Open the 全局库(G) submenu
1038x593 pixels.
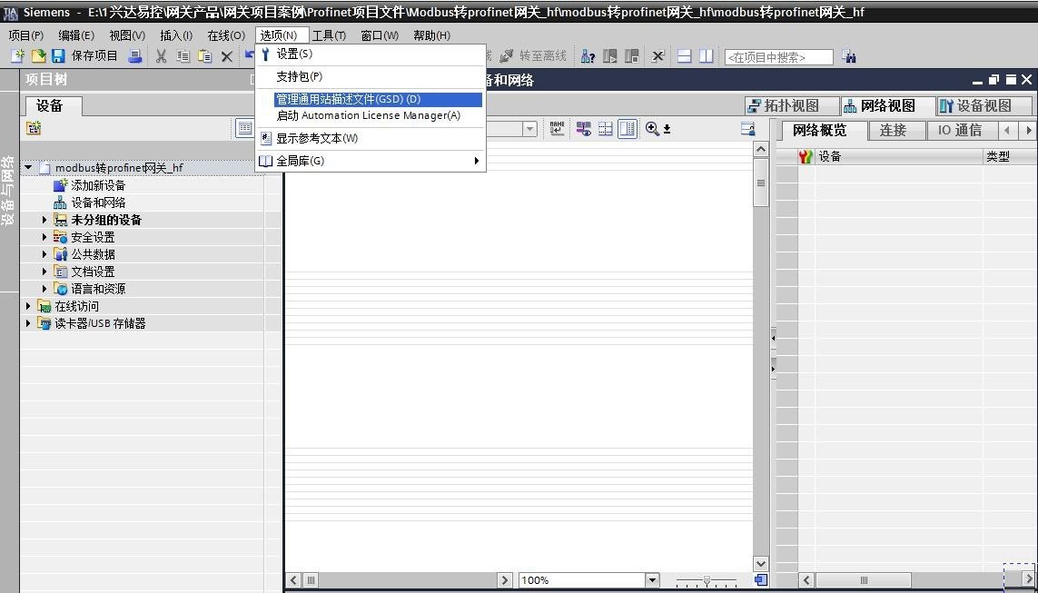tap(371, 161)
